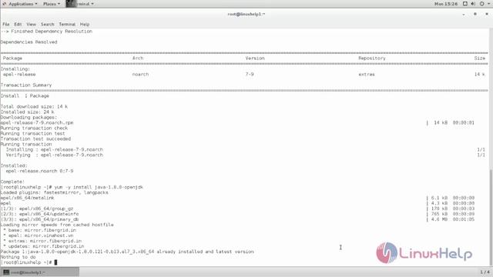Open the Help menu
Viewport: 493px width, 277px height.
point(85,24)
